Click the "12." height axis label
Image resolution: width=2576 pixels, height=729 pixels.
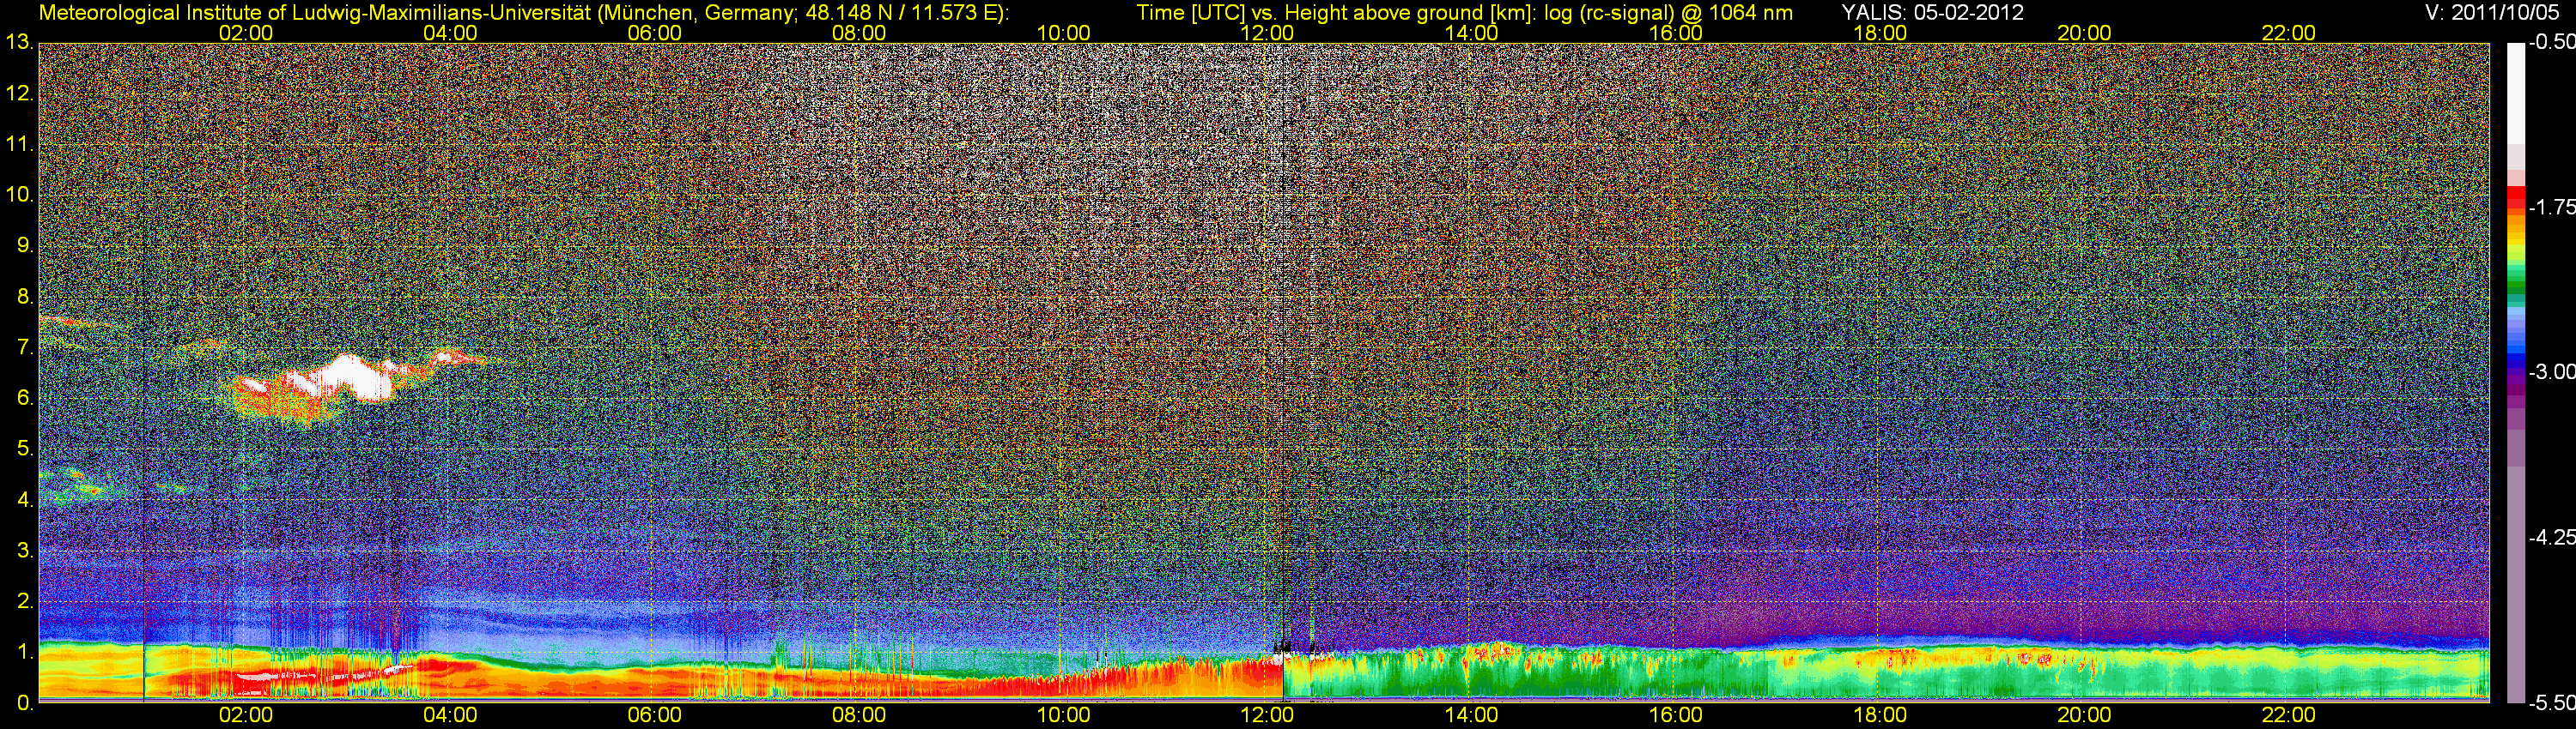tap(19, 93)
